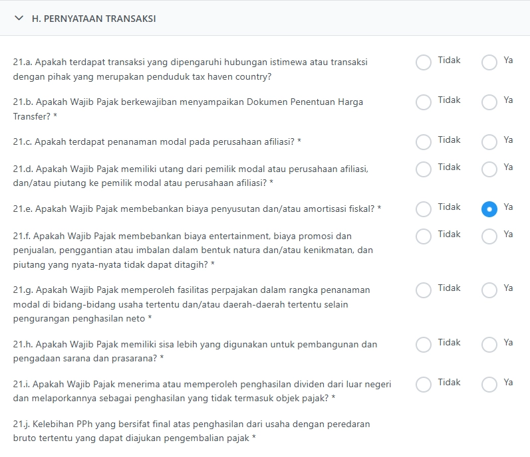This screenshot has height=457, width=530.
Task: Select Ya for 21.c penanaman modal afiliasi
Action: coord(489,142)
